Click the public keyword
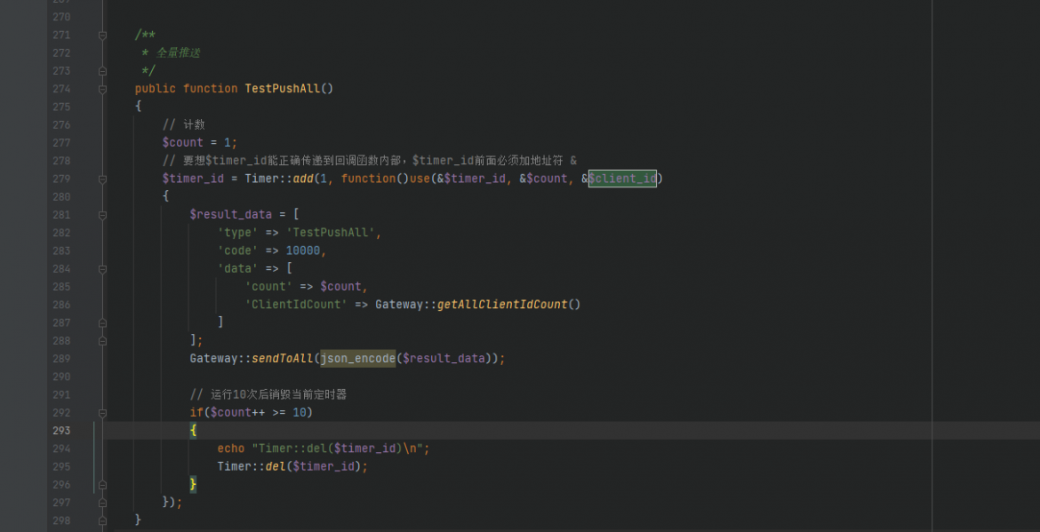Viewport: 1040px width, 532px height. click(x=156, y=88)
